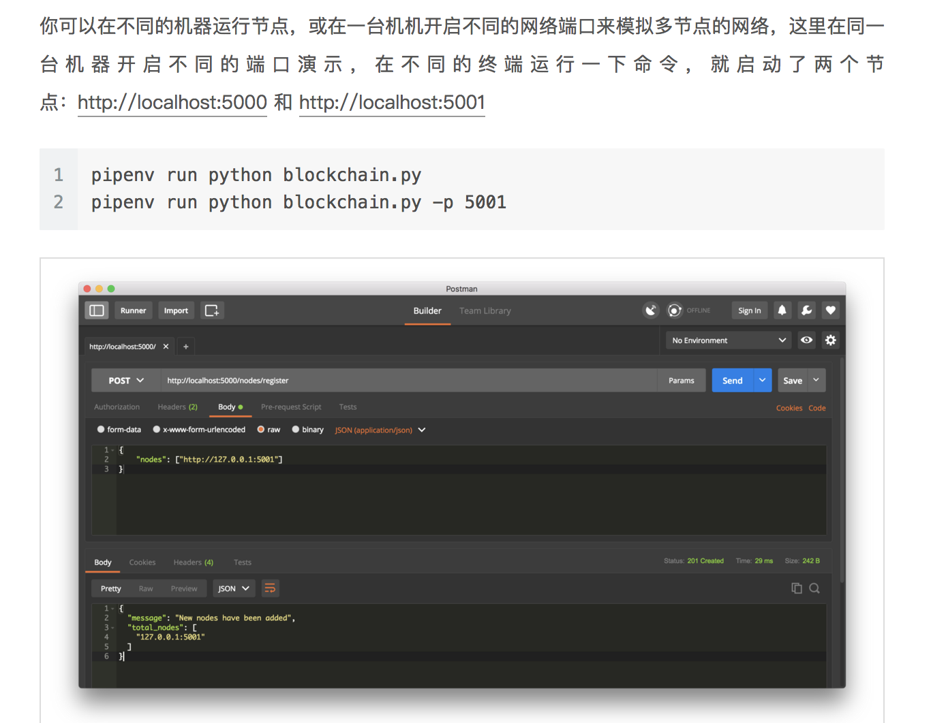Open the POST method dropdown
Image resolution: width=931 pixels, height=723 pixels.
click(x=126, y=381)
